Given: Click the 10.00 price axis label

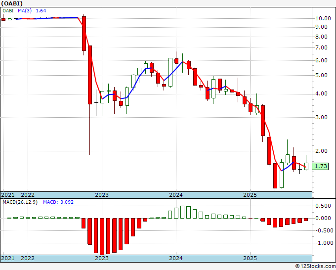Looking at the screenshot, I should 323,18.
